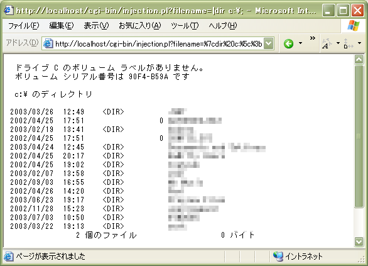368x266 pixels.
Task: Click the IE icon in title bar
Action: (9, 10)
